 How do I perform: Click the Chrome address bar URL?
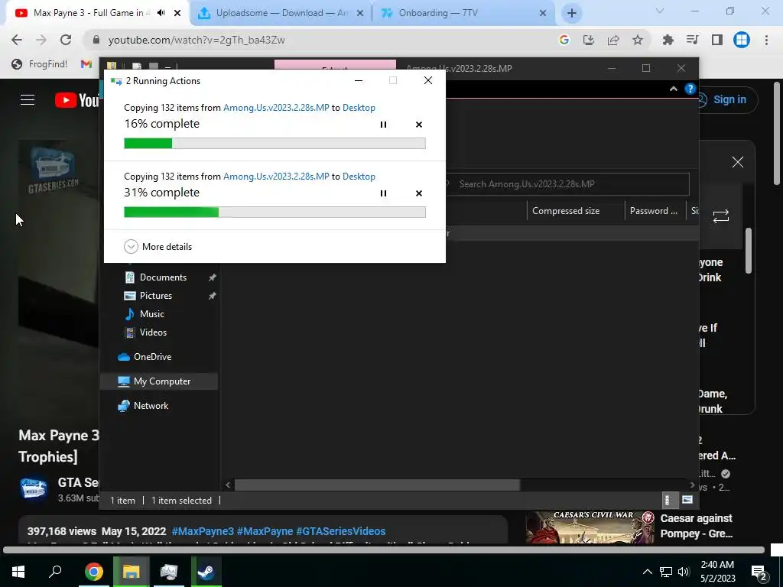point(197,40)
